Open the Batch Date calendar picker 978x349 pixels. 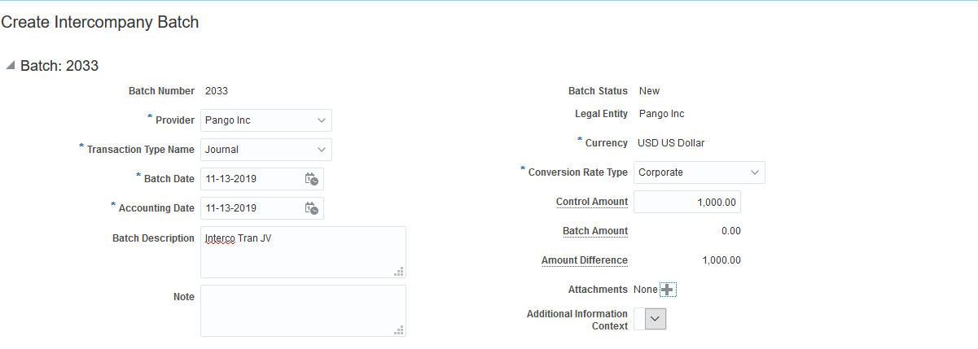point(311,179)
